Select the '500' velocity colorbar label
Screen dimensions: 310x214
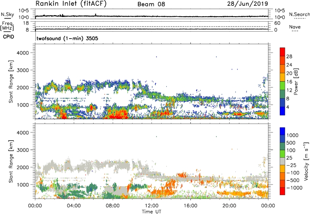[x=291, y=143]
